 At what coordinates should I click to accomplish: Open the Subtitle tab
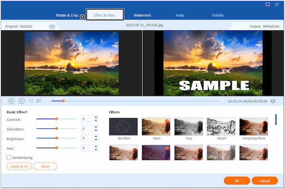218,16
